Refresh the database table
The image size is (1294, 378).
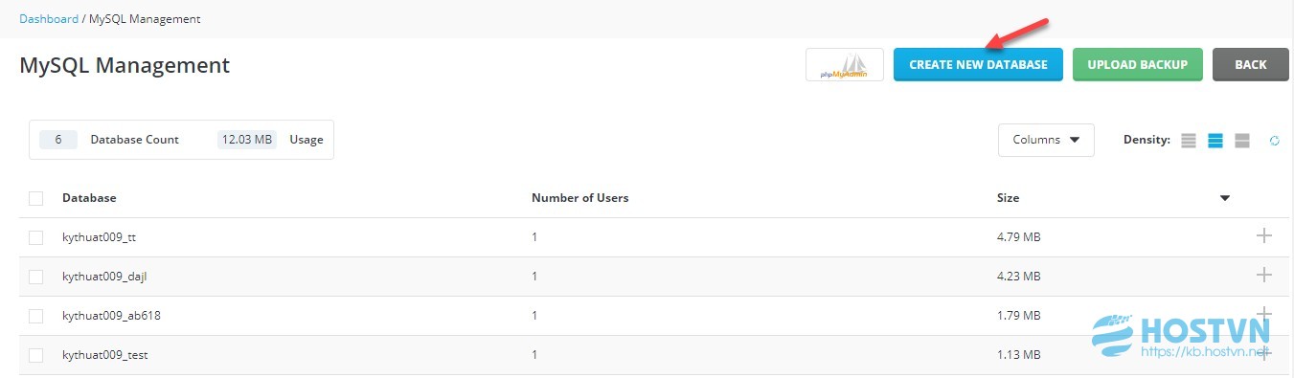click(1275, 141)
